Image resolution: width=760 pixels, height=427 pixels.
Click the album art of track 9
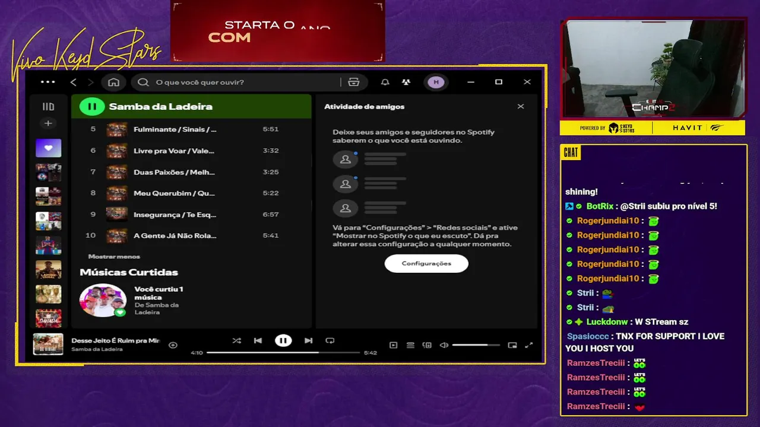pyautogui.click(x=117, y=214)
